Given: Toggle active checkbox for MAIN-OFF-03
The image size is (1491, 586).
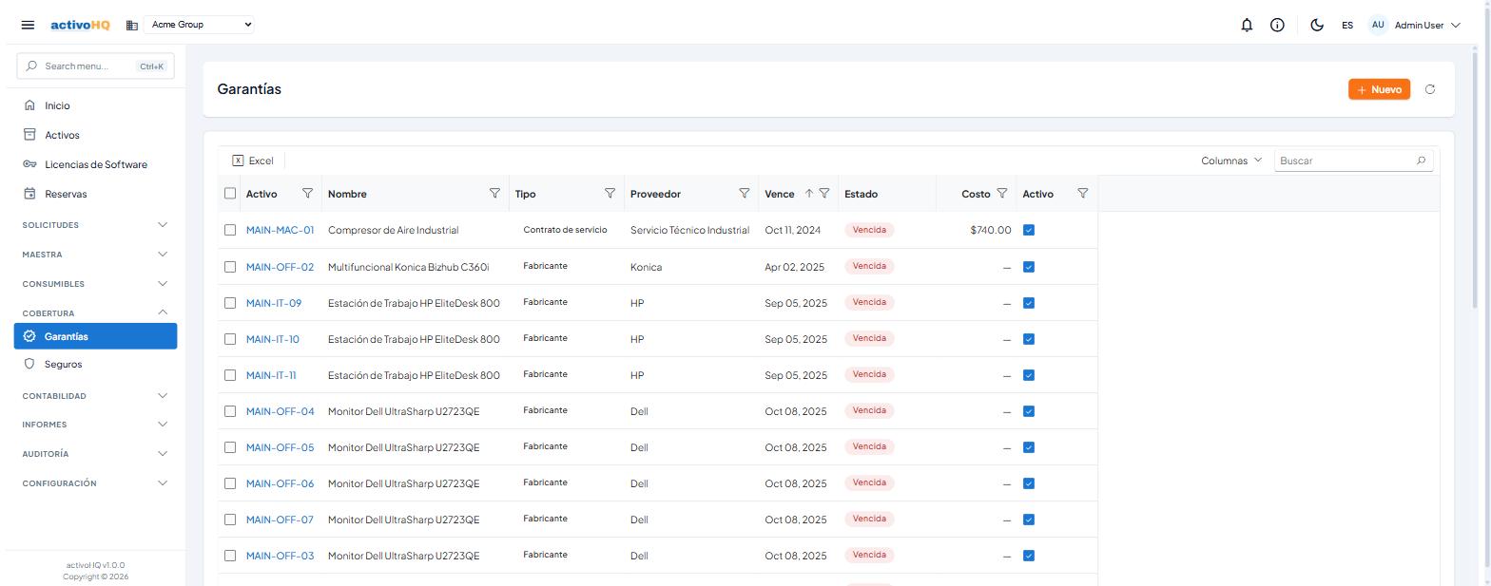Looking at the screenshot, I should 1028,556.
